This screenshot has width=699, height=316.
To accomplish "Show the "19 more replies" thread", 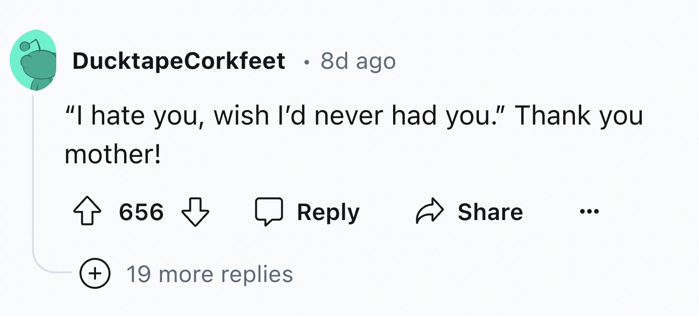I will pyautogui.click(x=209, y=274).
